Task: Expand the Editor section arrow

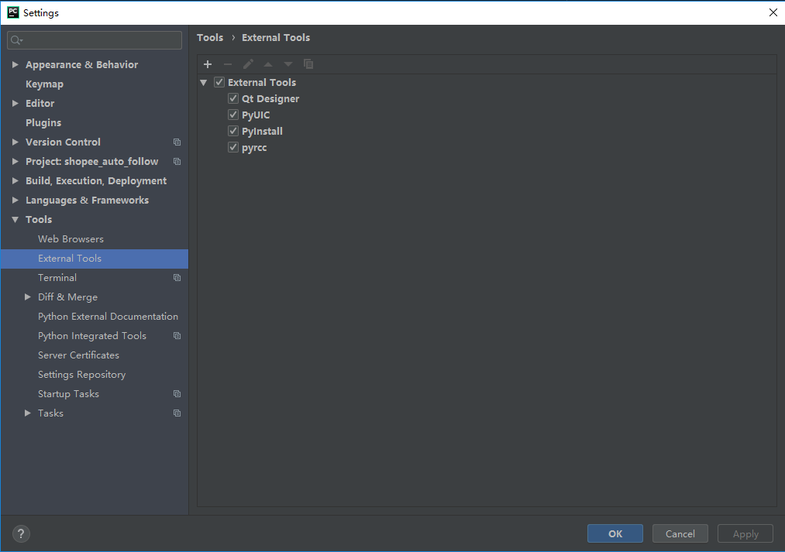Action: [x=15, y=103]
